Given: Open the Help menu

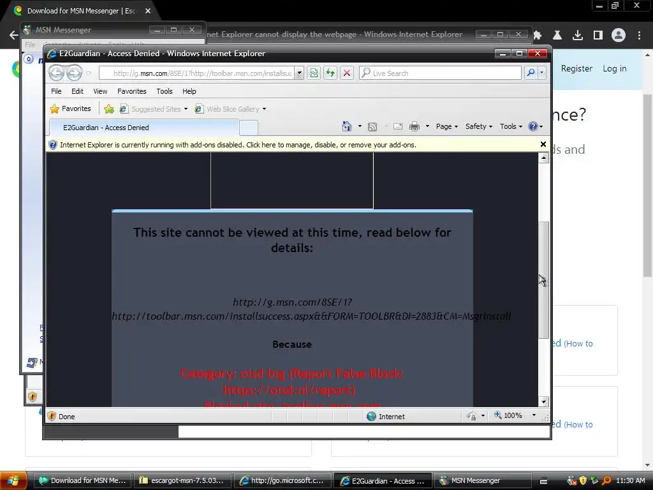Looking at the screenshot, I should point(189,91).
